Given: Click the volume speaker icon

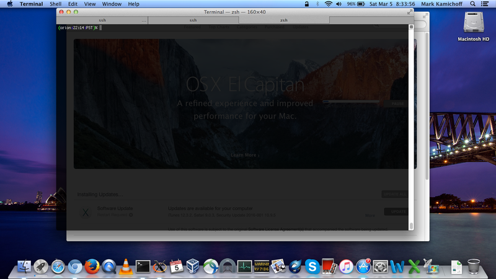Looking at the screenshot, I should 339,4.
